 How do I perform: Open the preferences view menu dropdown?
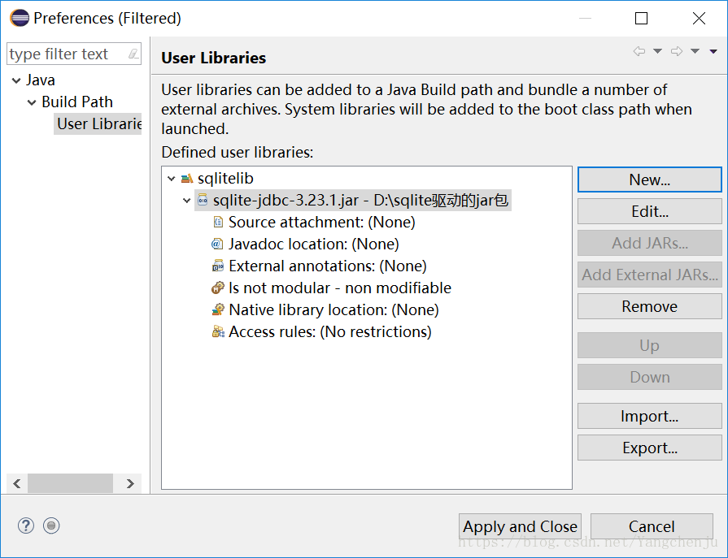click(x=713, y=51)
